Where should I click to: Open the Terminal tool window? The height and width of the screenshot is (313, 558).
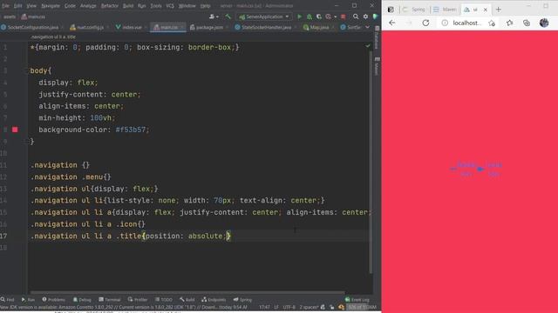(x=110, y=299)
